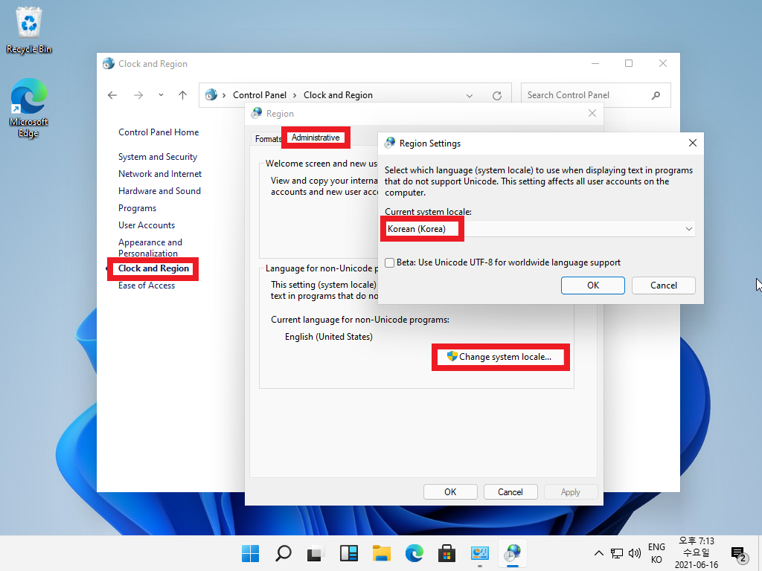The image size is (762, 571).
Task: Open taskbar Search
Action: pyautogui.click(x=283, y=553)
